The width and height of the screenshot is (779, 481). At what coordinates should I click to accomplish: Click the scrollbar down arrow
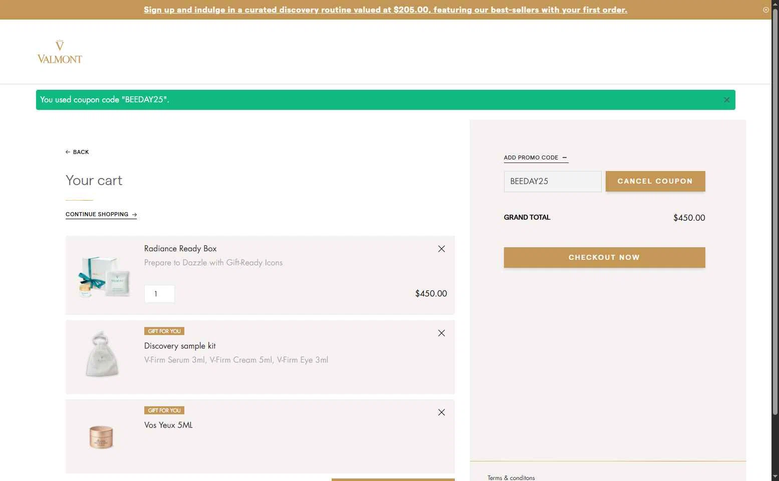[775, 476]
